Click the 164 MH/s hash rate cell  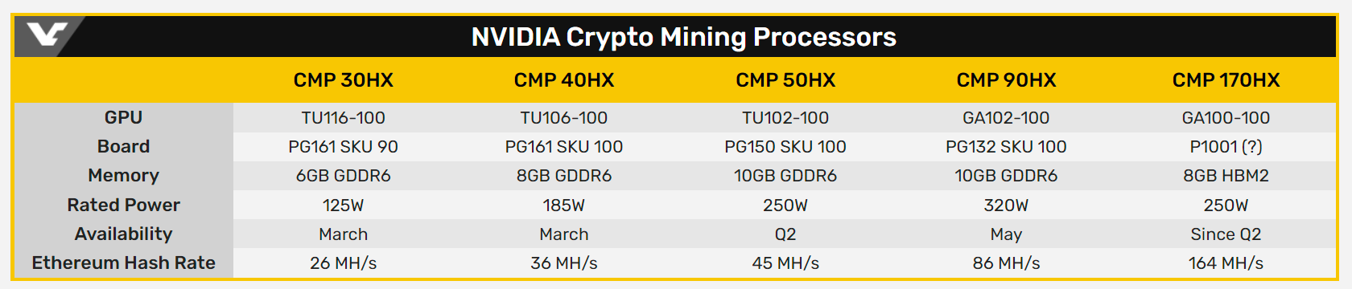tap(1226, 263)
